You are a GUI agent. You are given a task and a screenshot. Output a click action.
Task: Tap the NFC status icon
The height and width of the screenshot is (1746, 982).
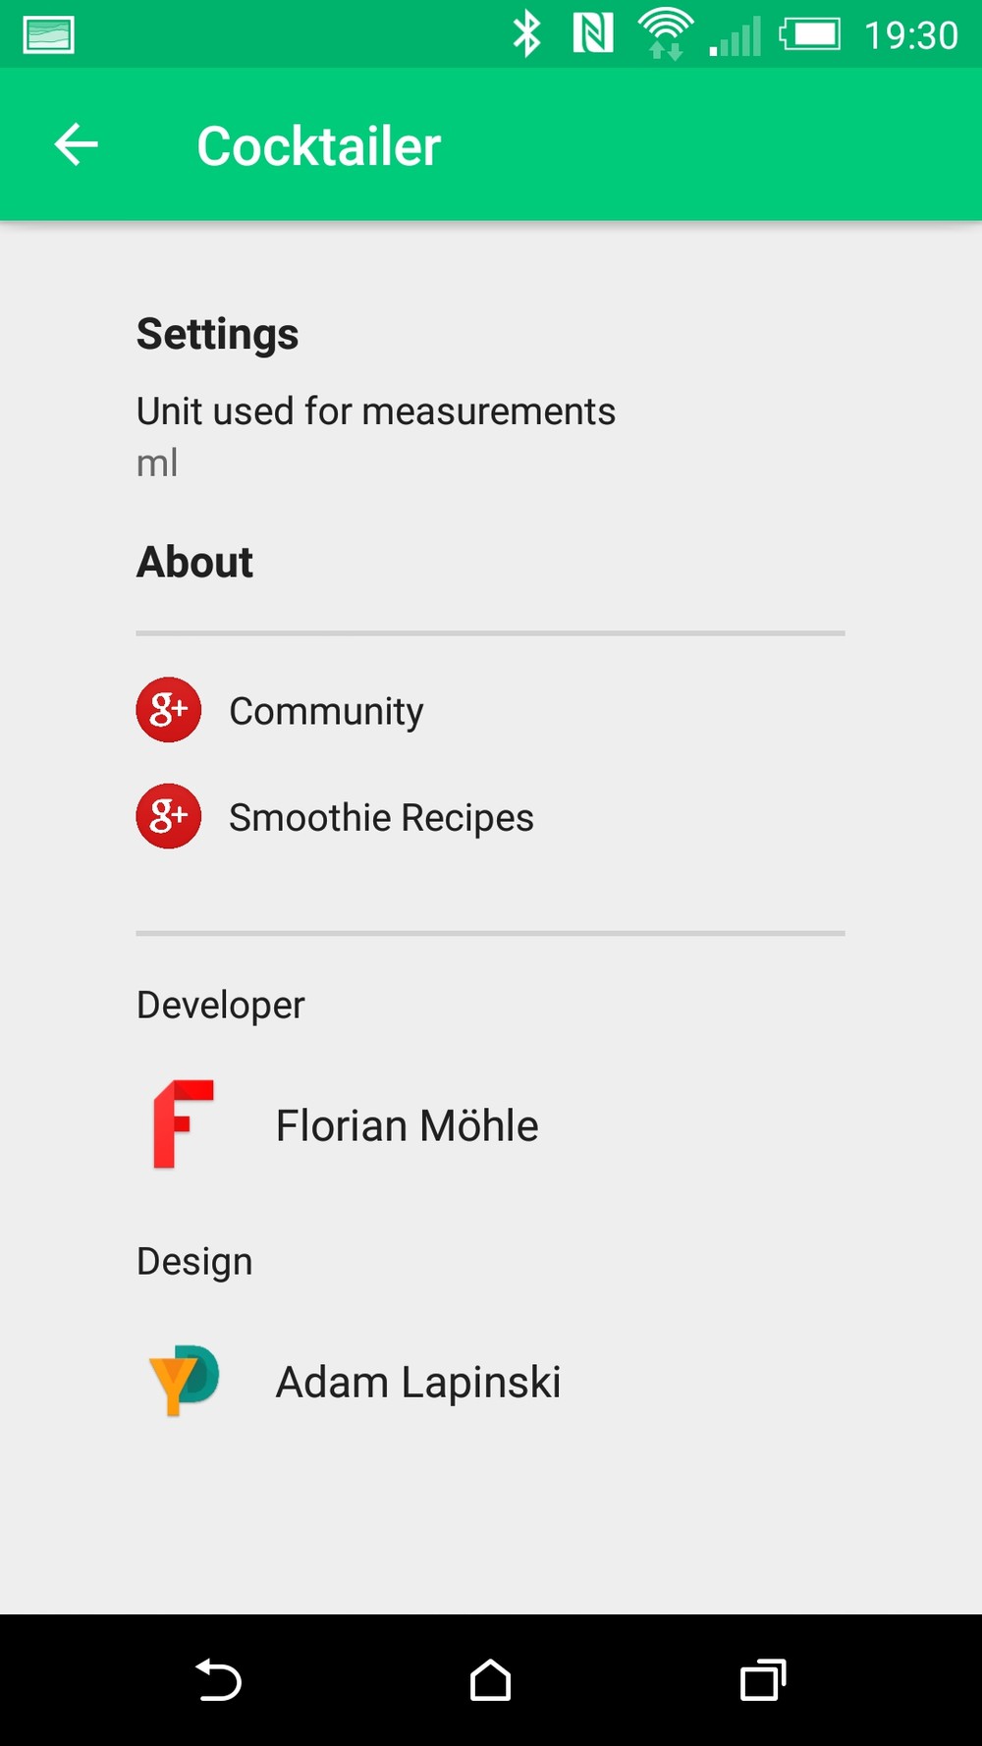(x=593, y=34)
